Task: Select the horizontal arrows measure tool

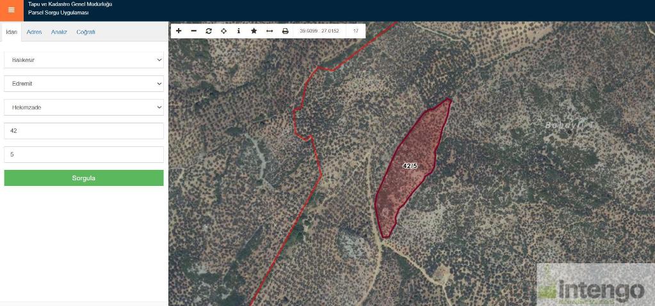Action: 270,31
